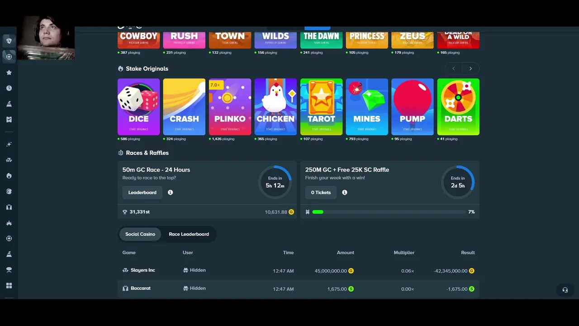Click the 31,331st rank text
The image size is (579, 326).
tap(140, 212)
